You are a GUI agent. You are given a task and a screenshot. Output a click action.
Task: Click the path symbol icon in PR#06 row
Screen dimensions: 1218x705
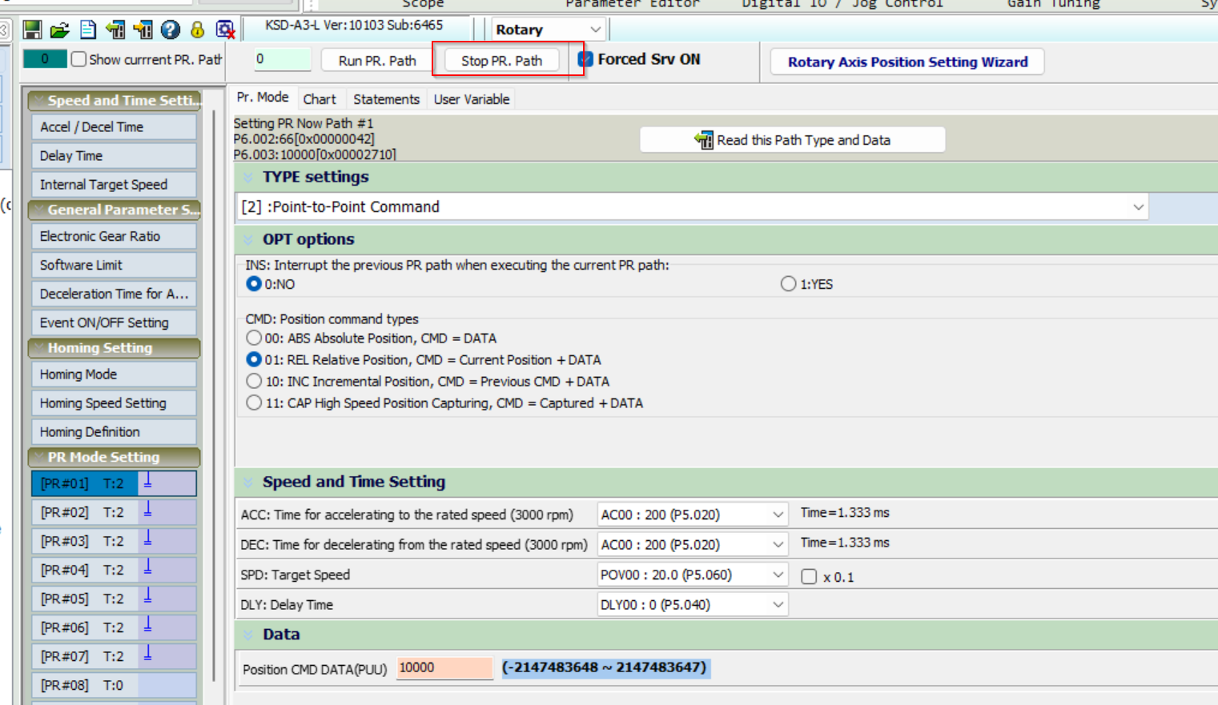point(148,625)
